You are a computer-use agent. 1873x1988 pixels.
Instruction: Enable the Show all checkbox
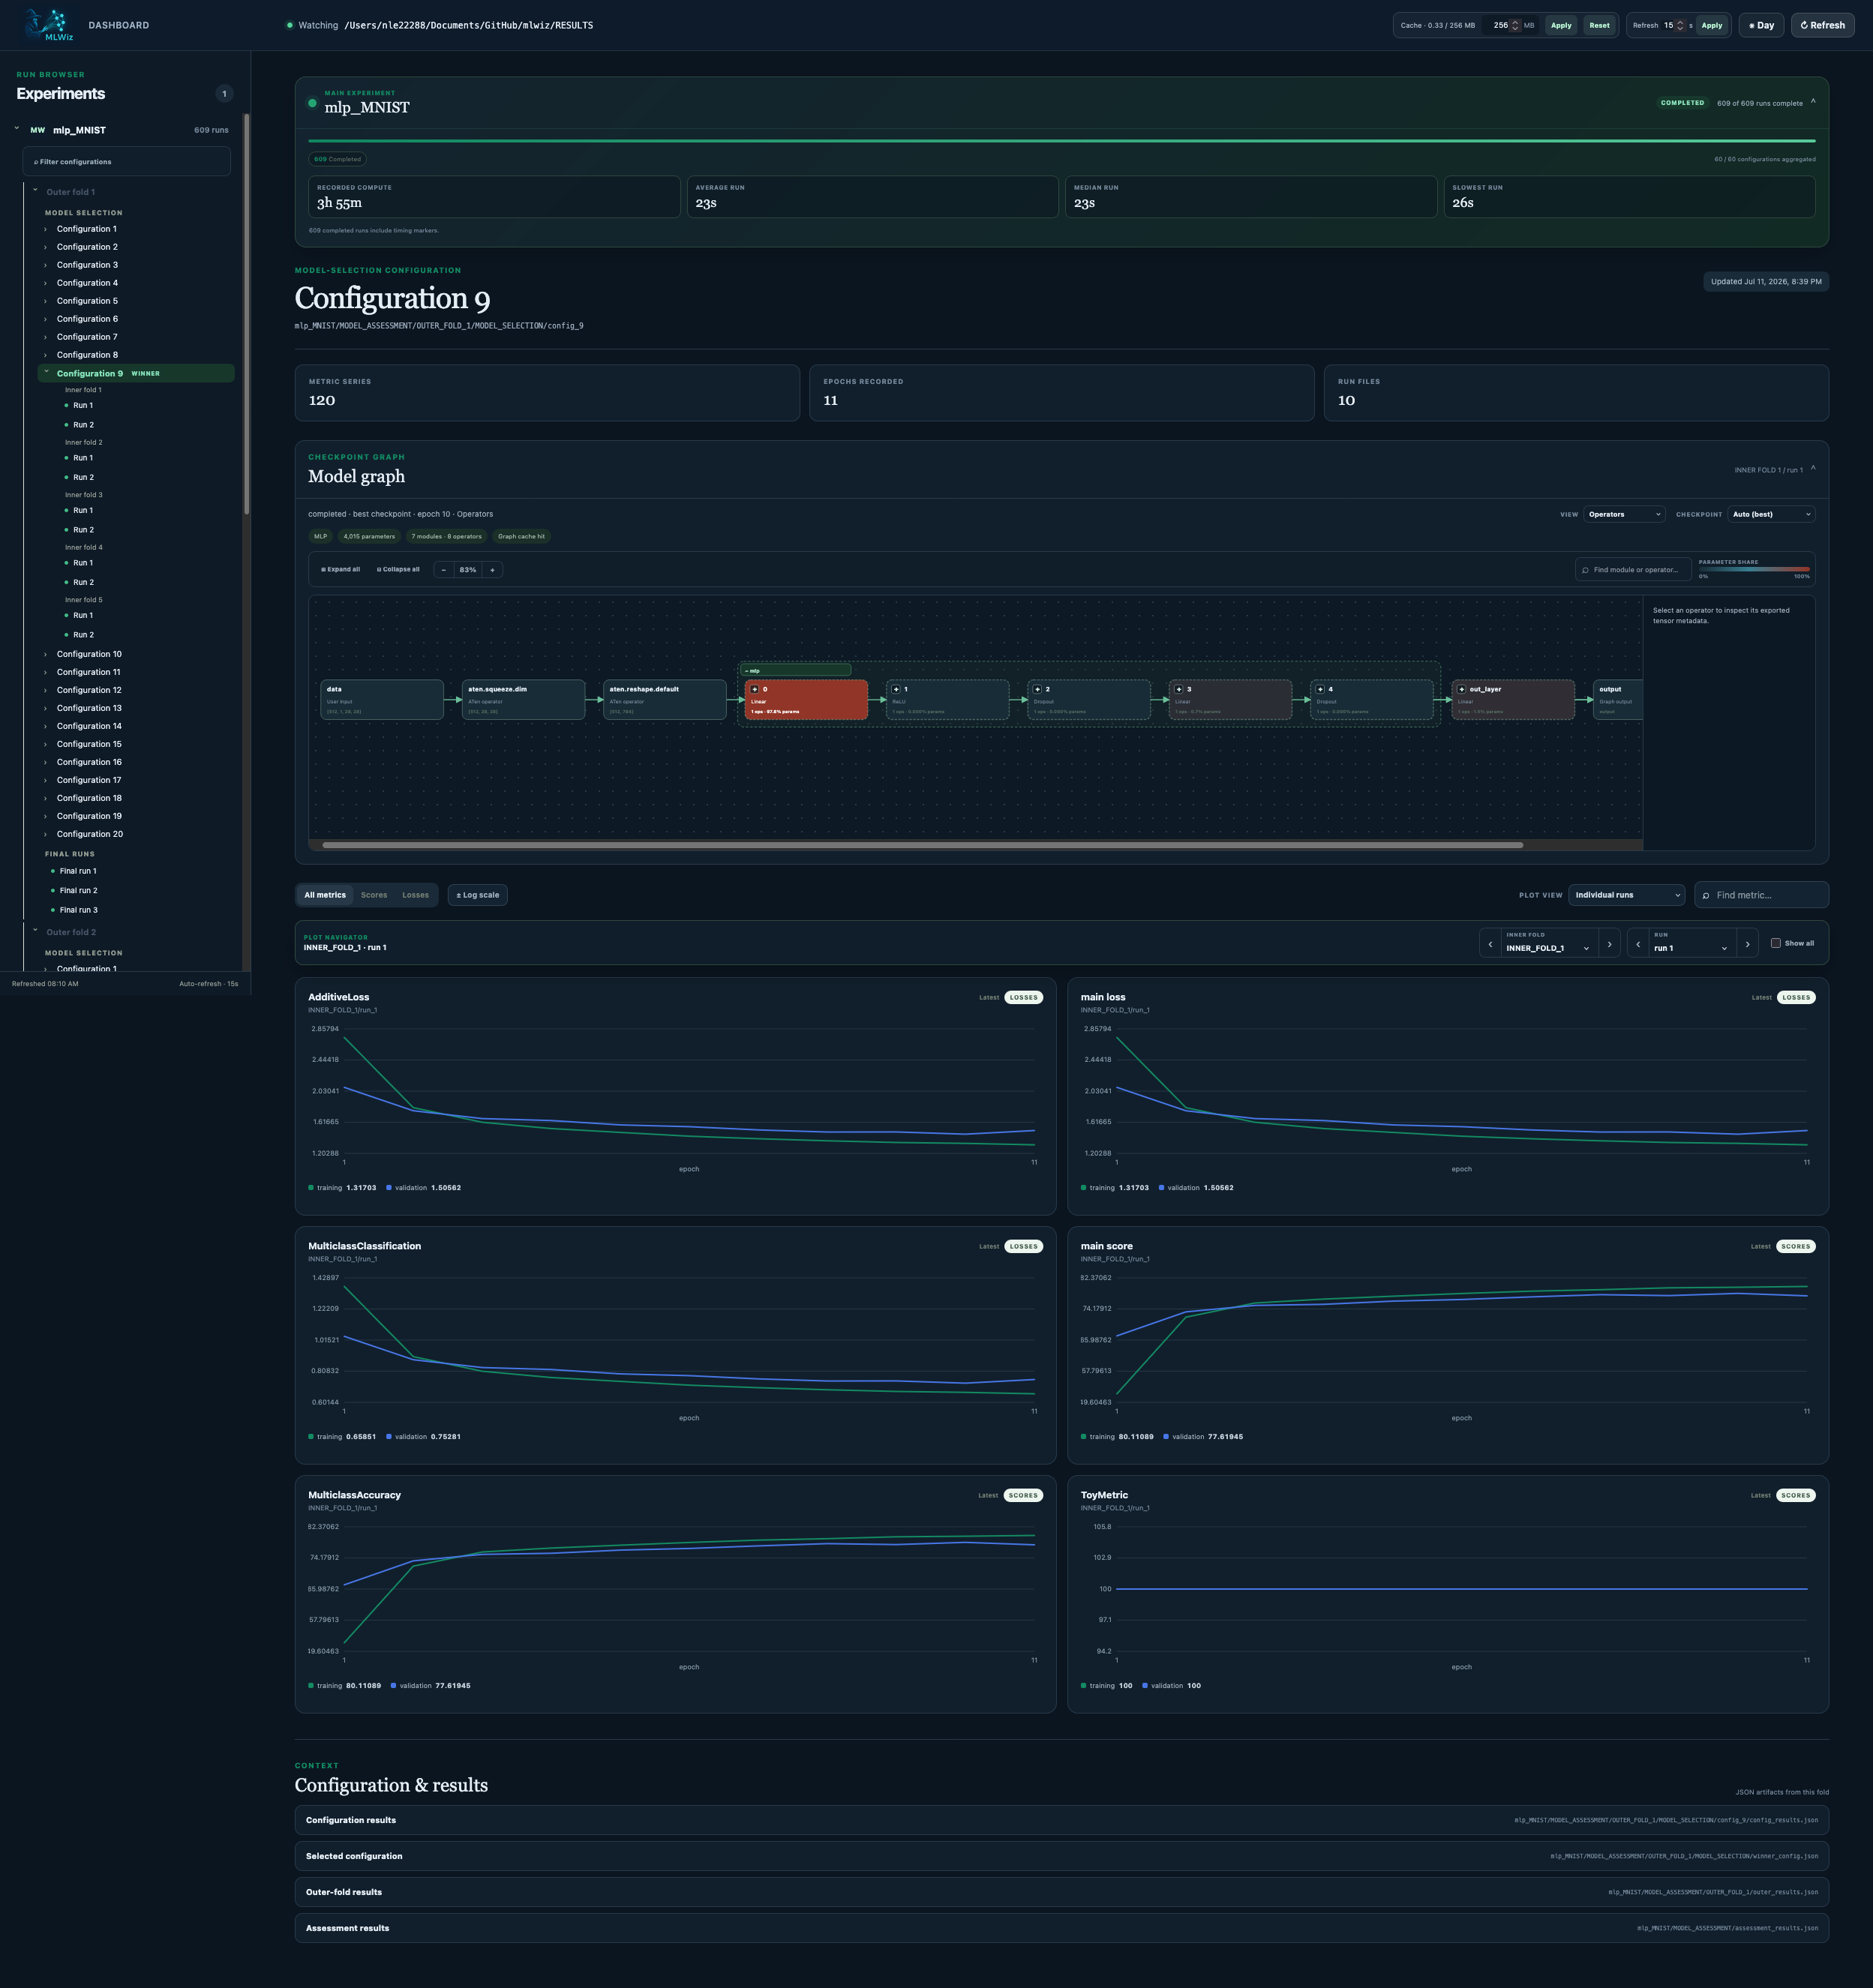click(x=1776, y=943)
